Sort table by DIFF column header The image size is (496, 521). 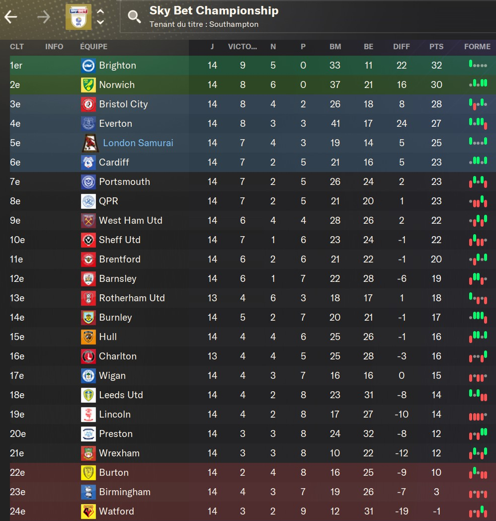coord(402,47)
